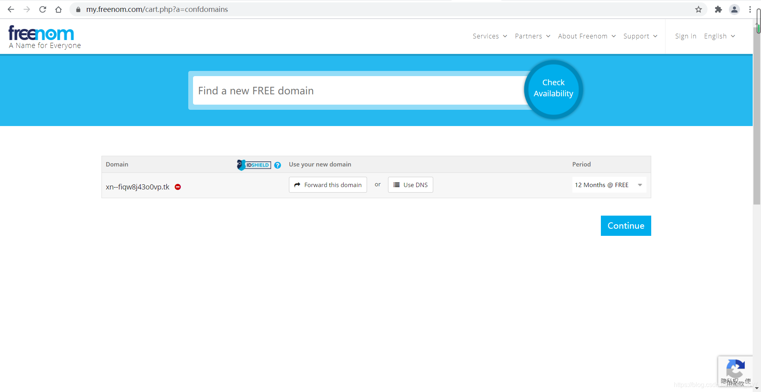View site security via padlock icon
761x392 pixels.
tap(78, 9)
